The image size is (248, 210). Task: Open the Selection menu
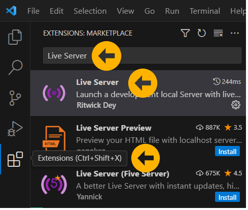90,11
